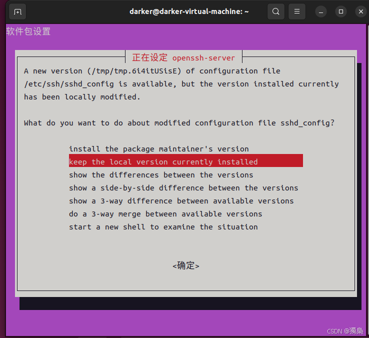Pick show a 3-way difference option
Viewport: 369px width, 338px height.
[181, 201]
